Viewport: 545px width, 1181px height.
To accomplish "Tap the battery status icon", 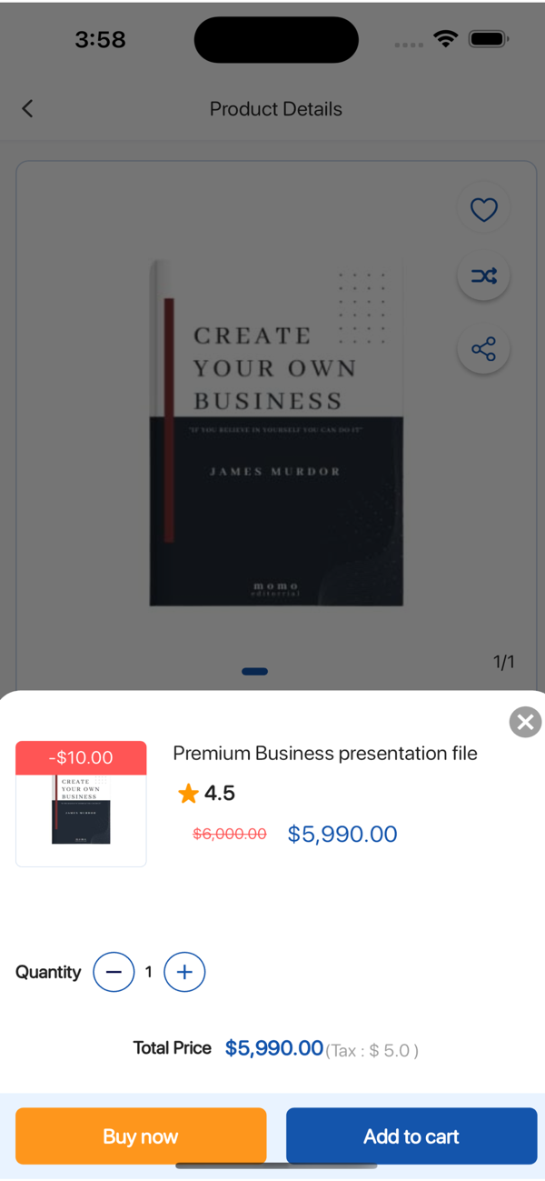I will click(x=489, y=39).
